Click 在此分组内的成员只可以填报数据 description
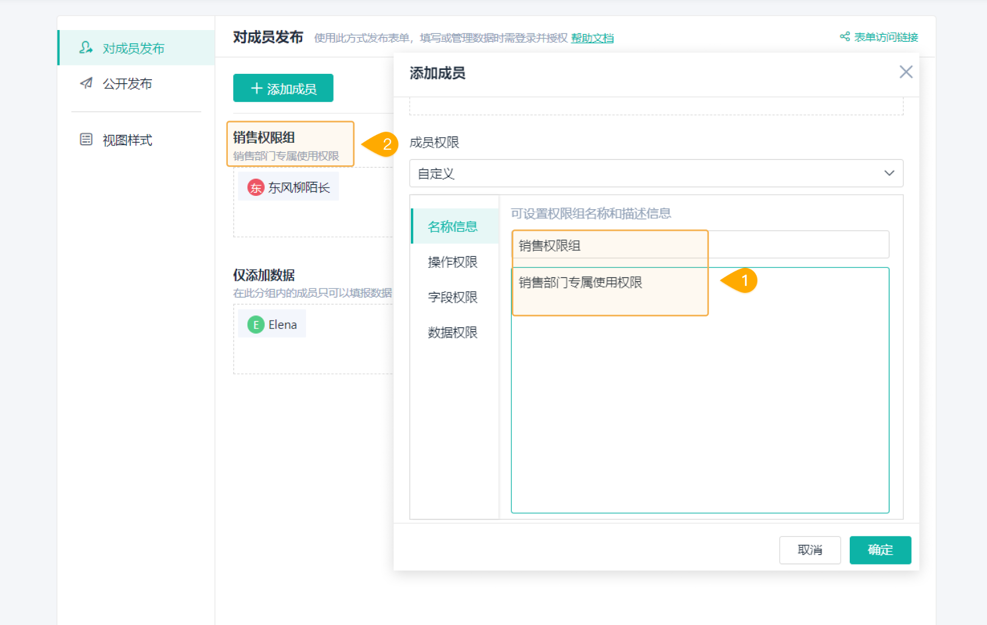 (x=312, y=293)
